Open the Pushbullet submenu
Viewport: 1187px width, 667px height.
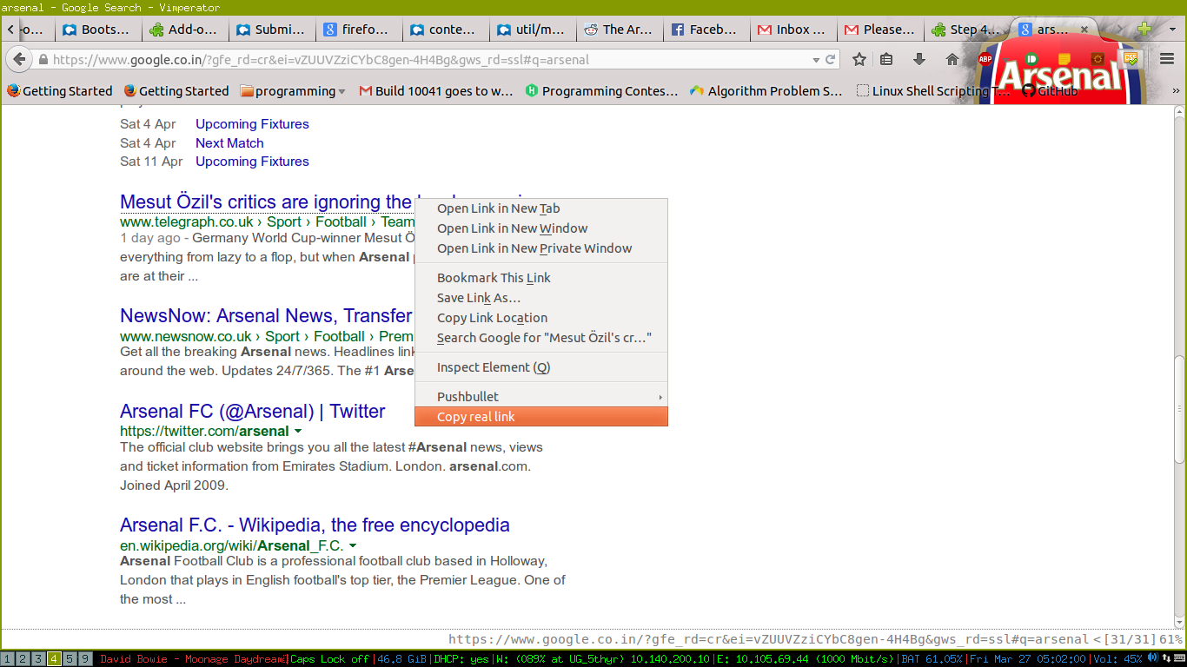[x=541, y=397]
